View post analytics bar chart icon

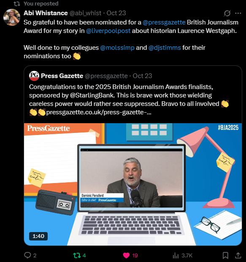coord(176,255)
